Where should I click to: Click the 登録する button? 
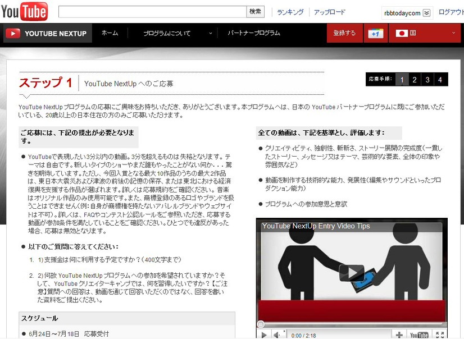click(344, 33)
